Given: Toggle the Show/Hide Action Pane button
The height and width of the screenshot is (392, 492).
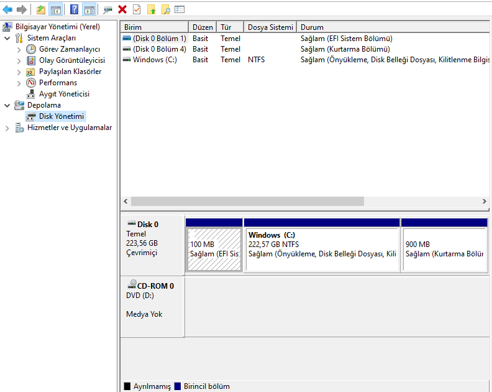Looking at the screenshot, I should point(89,10).
